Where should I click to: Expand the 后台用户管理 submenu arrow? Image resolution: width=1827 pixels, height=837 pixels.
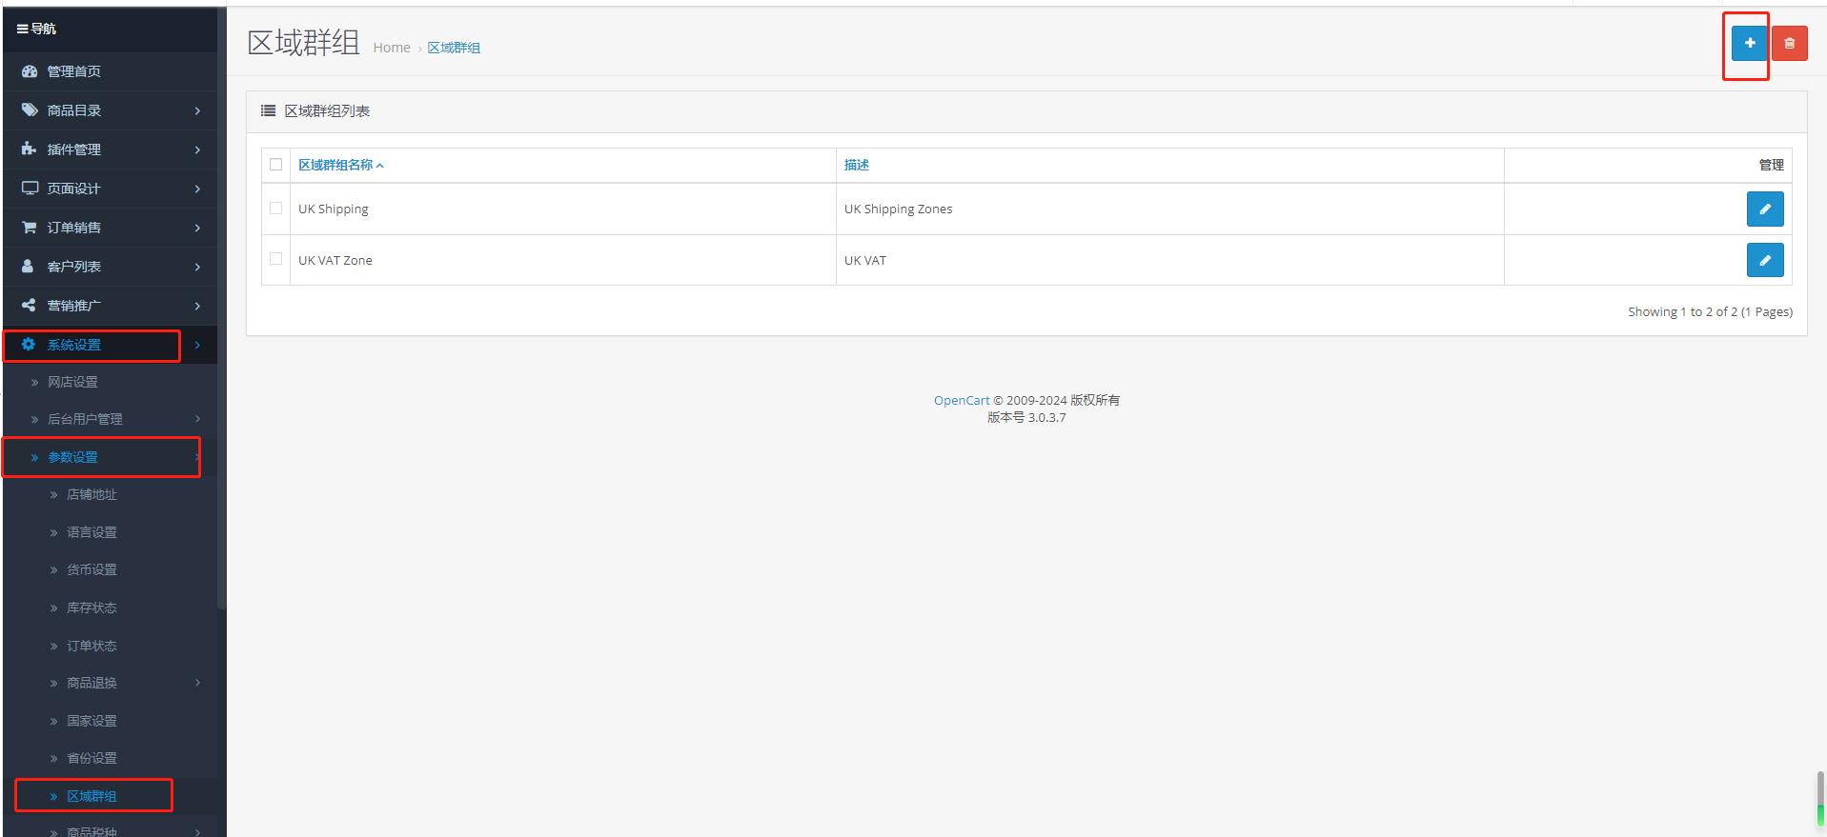click(x=197, y=419)
